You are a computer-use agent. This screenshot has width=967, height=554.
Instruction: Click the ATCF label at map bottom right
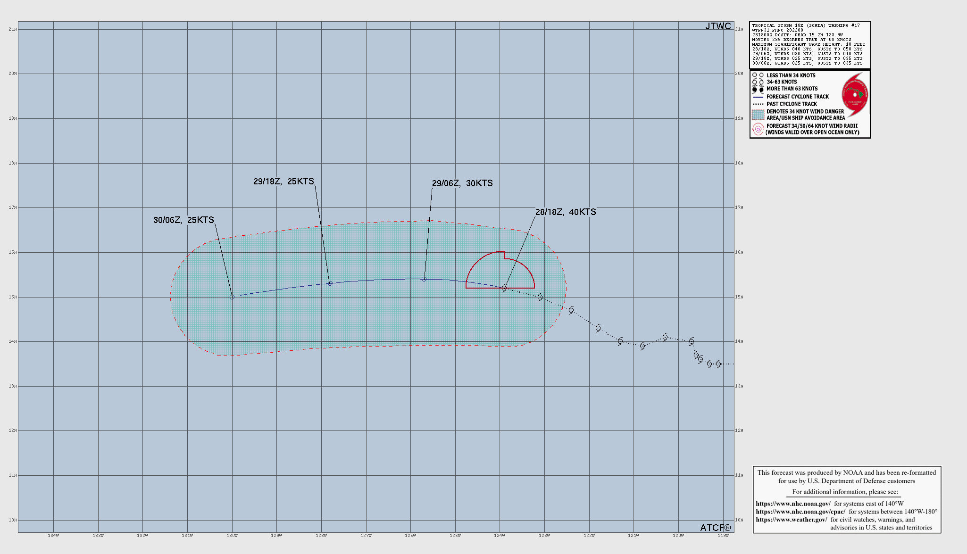715,528
